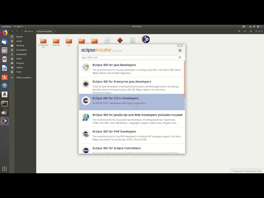Open Recent in Files sidebar
This screenshot has width=264, height=198.
tap(19, 37)
